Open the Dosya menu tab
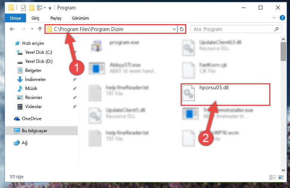This screenshot has height=188, width=290. 15,18
